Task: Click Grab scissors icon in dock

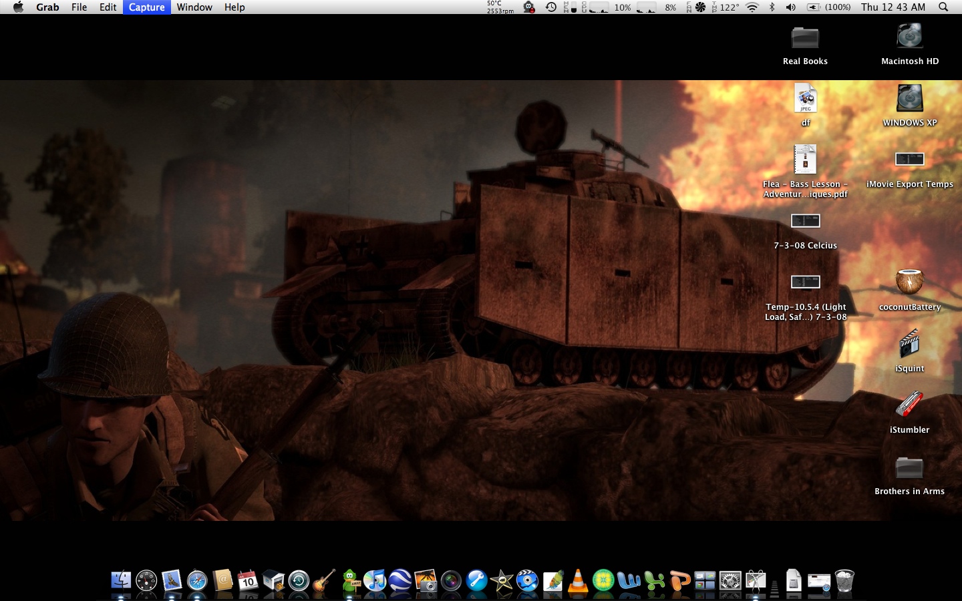Action: (756, 581)
